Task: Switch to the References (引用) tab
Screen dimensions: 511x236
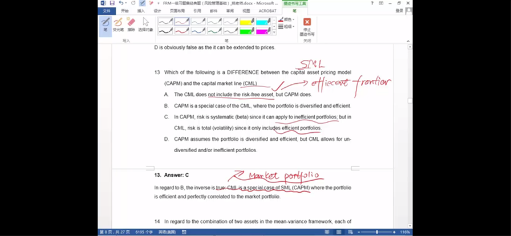Action: pyautogui.click(x=197, y=11)
